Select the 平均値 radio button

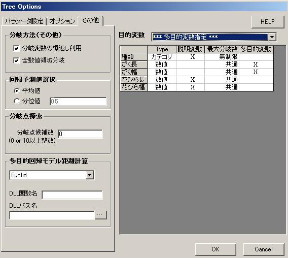(x=17, y=91)
